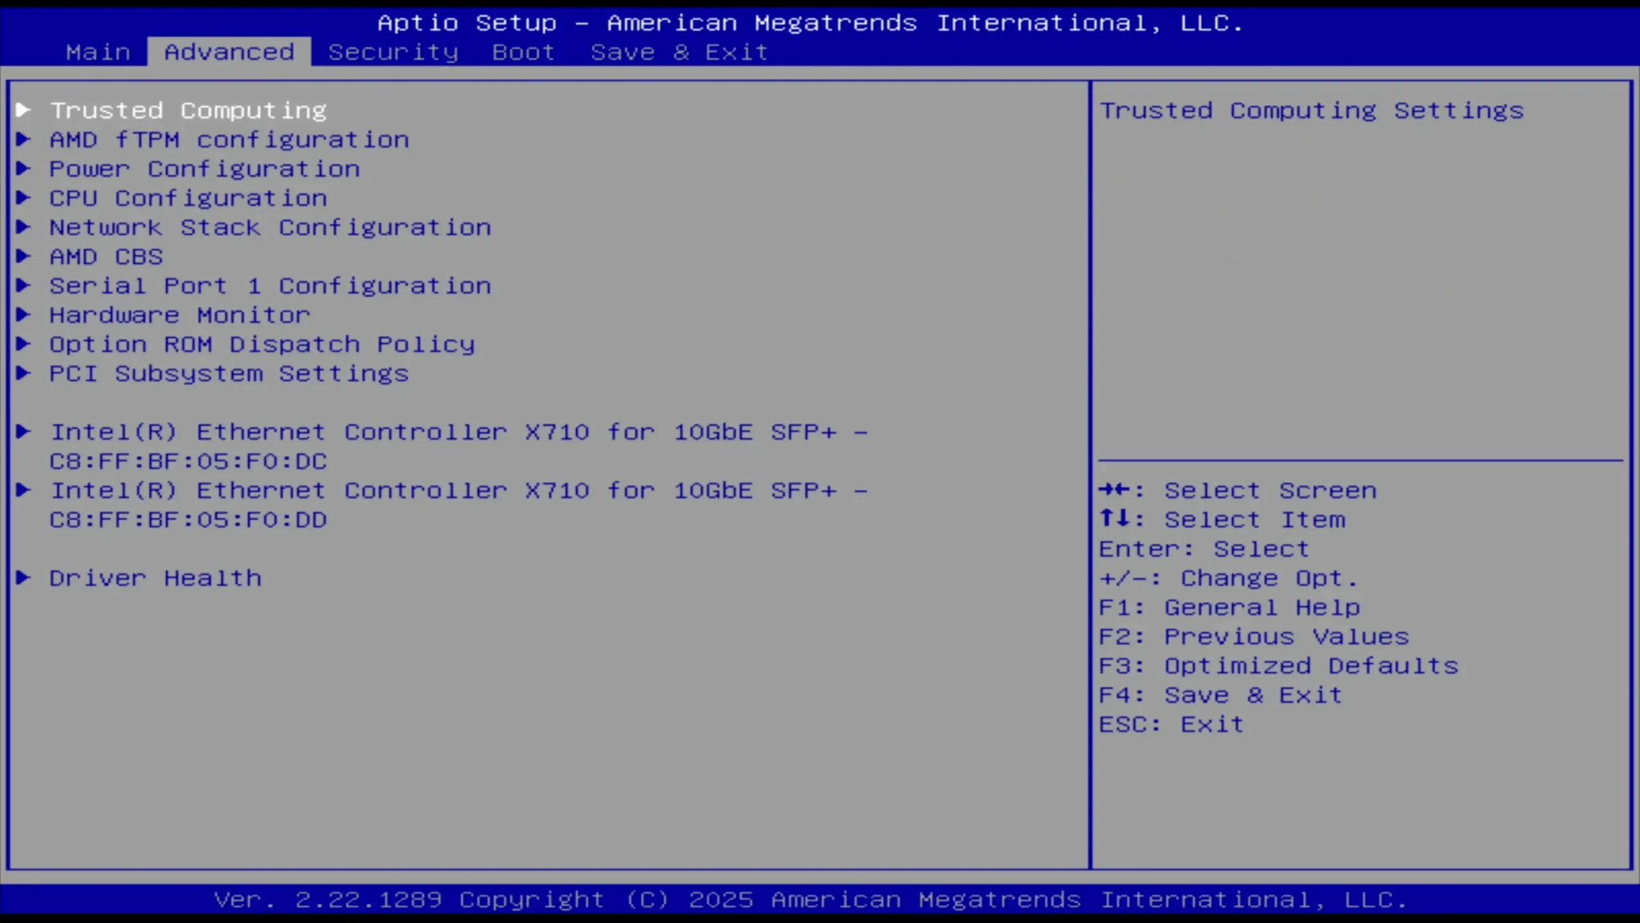
Task: Click arrow beside Driver Health
Action: (24, 578)
